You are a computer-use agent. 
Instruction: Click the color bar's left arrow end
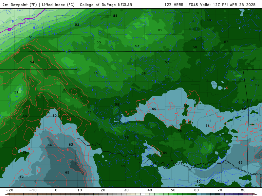pyautogui.click(x=6, y=194)
